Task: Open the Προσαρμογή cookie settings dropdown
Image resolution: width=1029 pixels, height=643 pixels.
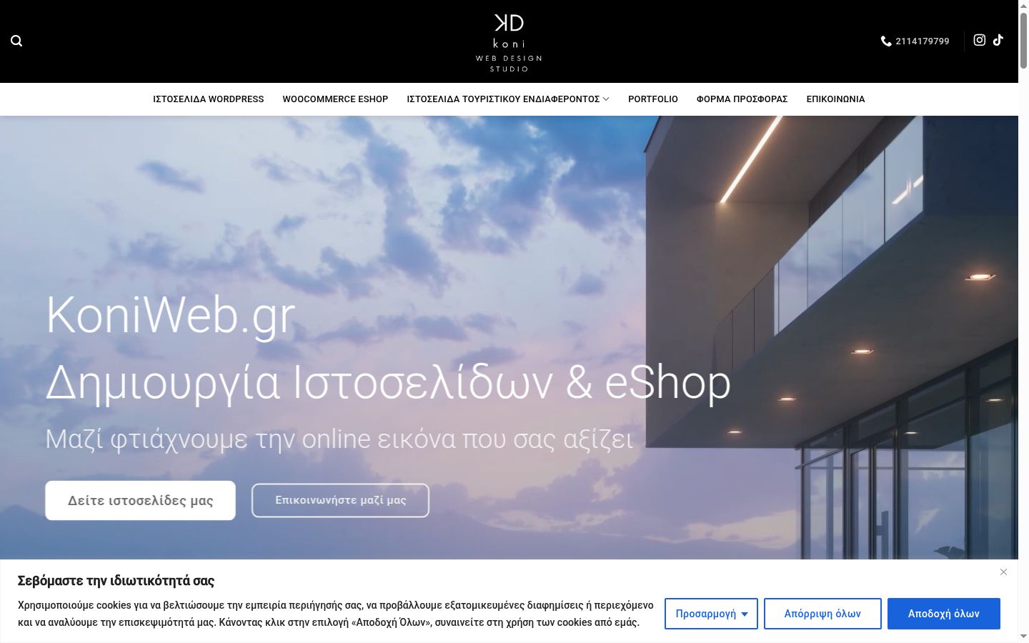Action: click(711, 614)
